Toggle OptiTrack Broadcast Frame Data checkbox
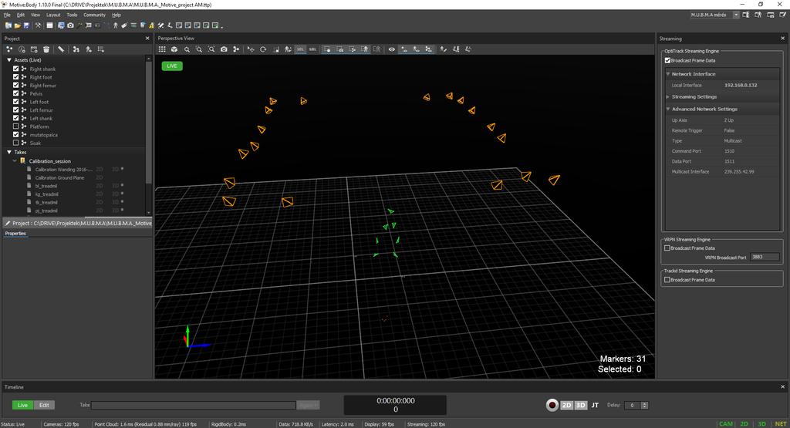 pos(667,60)
